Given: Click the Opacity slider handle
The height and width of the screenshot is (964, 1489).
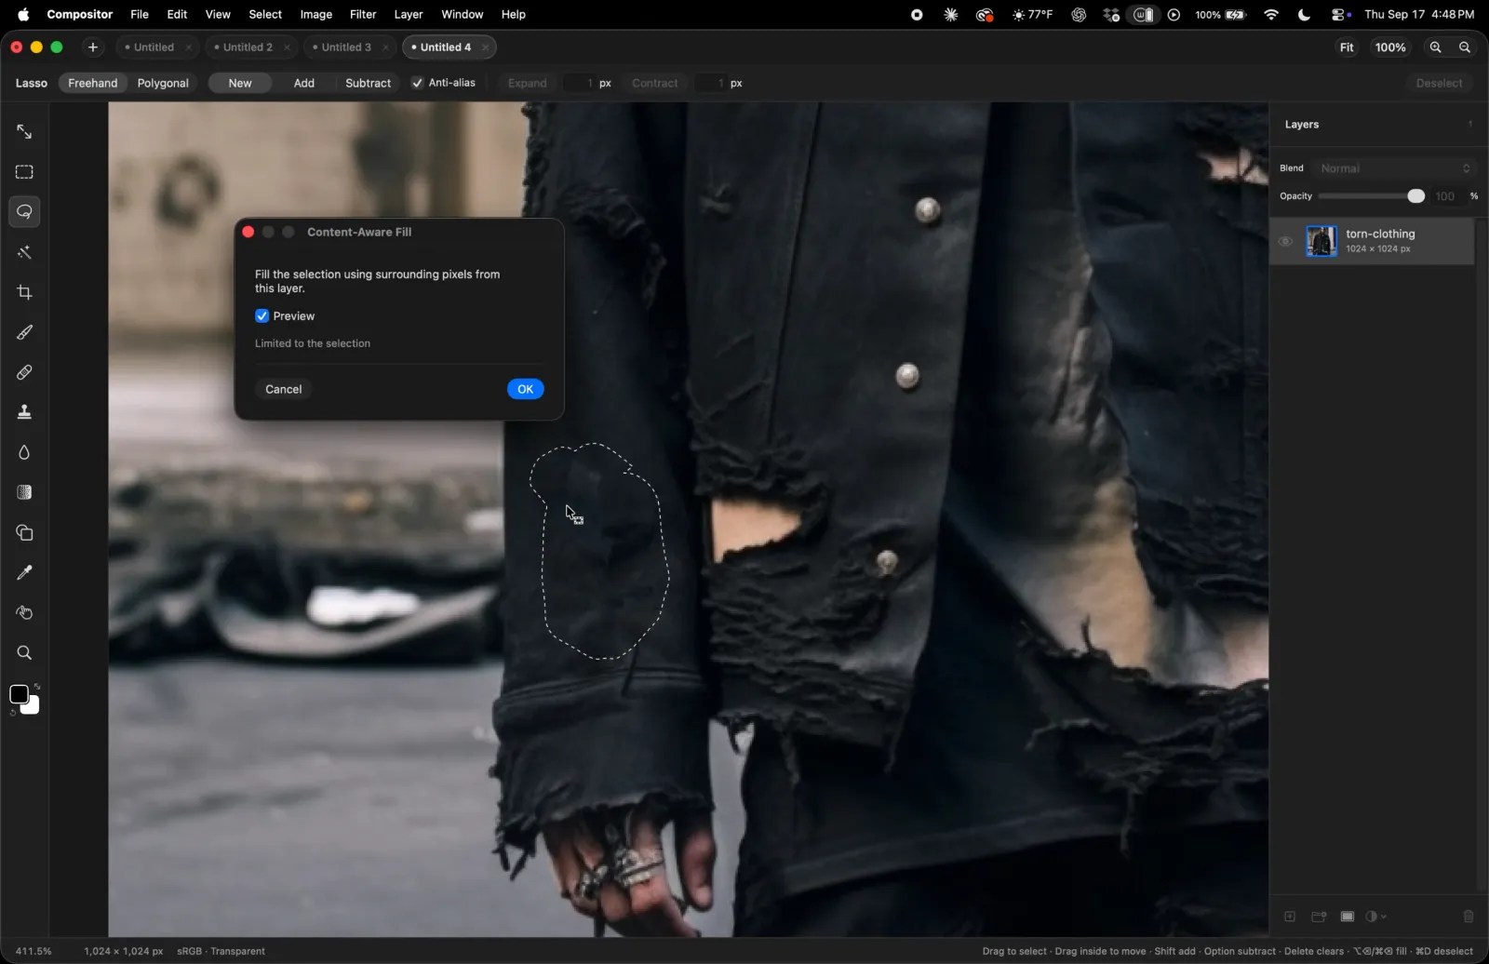Looking at the screenshot, I should point(1415,196).
